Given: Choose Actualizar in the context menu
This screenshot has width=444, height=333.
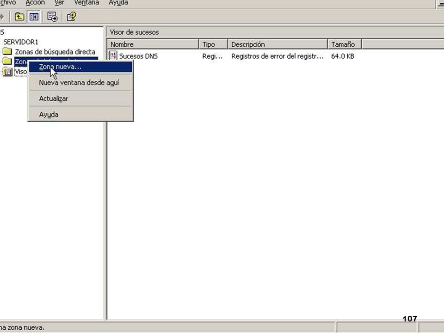Looking at the screenshot, I should tap(80, 99).
